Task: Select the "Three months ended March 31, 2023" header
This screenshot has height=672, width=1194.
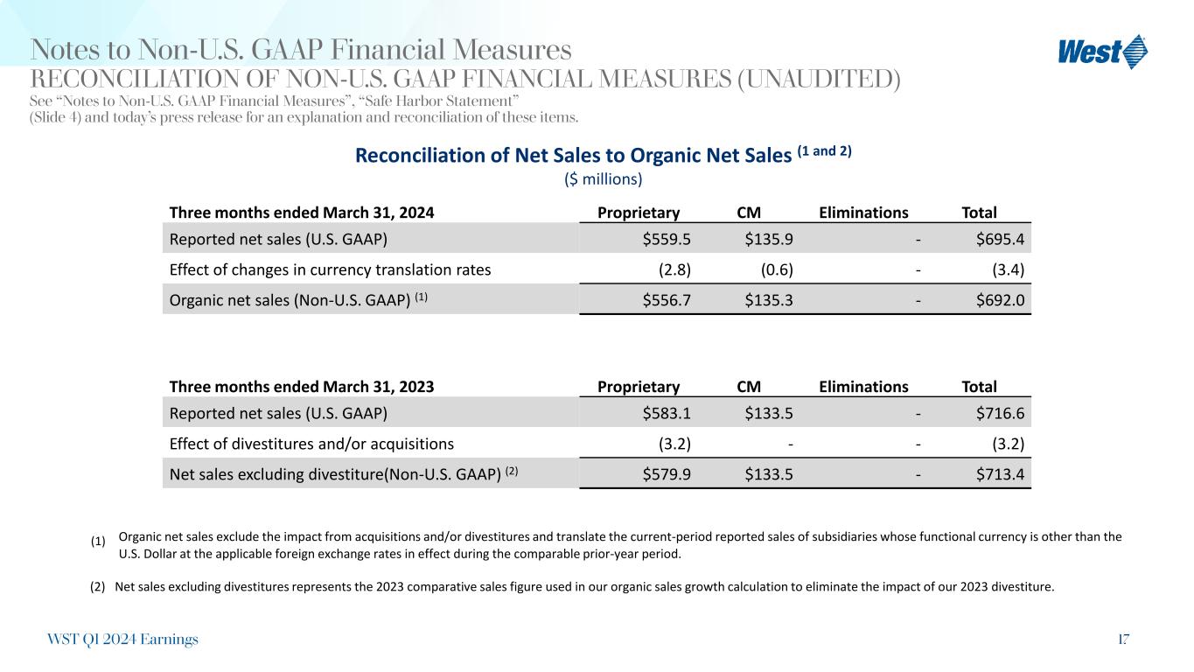Action: tap(301, 387)
